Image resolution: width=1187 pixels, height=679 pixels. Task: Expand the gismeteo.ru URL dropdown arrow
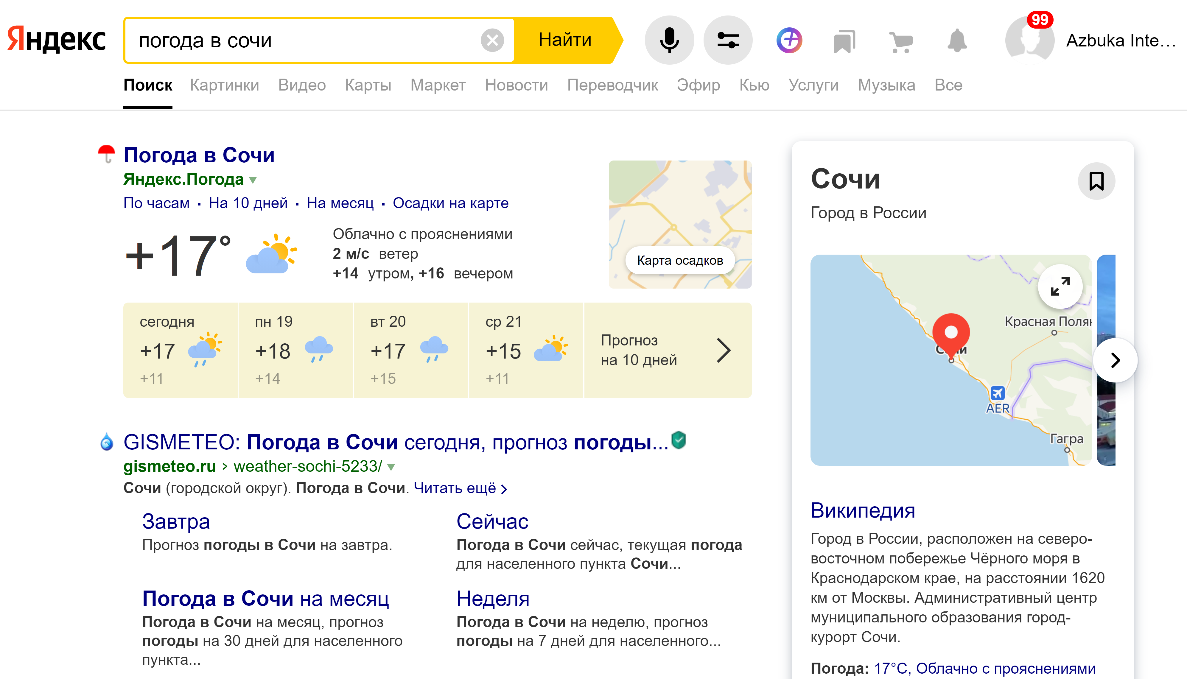click(x=391, y=467)
